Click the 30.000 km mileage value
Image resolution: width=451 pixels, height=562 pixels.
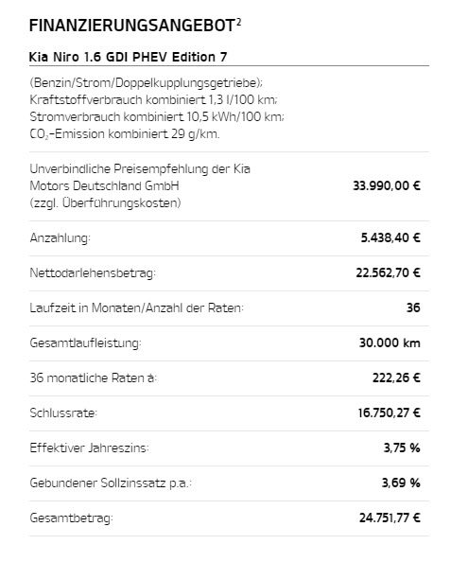(390, 343)
